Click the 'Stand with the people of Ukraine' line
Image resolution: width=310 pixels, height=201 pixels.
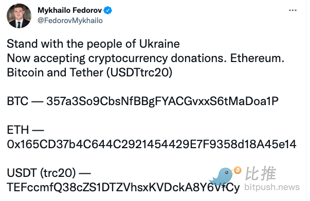pos(94,44)
